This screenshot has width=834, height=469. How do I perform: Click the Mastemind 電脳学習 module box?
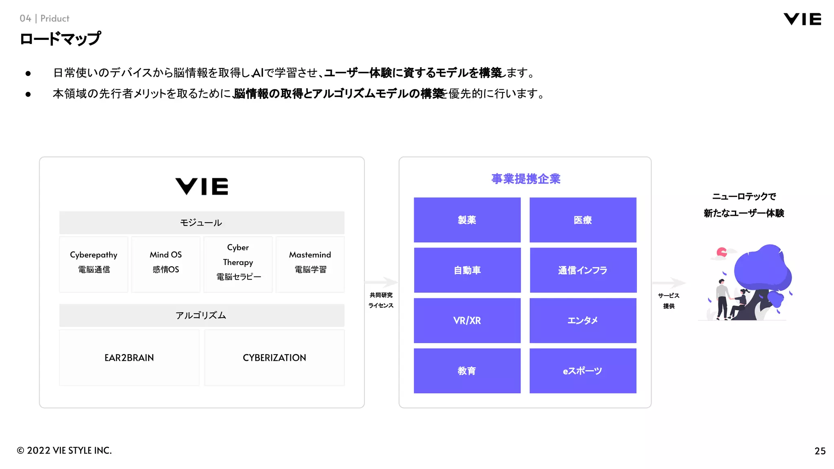310,264
